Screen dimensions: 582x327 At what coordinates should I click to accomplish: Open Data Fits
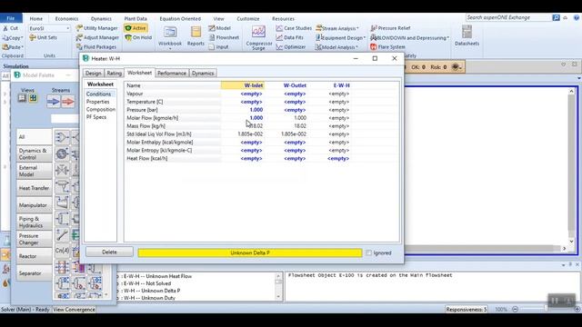[x=289, y=37]
